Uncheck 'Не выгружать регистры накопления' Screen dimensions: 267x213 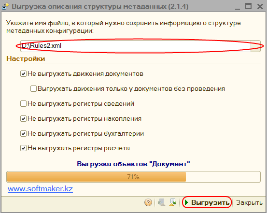tap(23, 119)
